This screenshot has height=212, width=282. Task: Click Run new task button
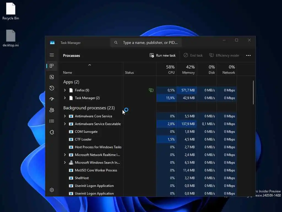click(x=162, y=55)
